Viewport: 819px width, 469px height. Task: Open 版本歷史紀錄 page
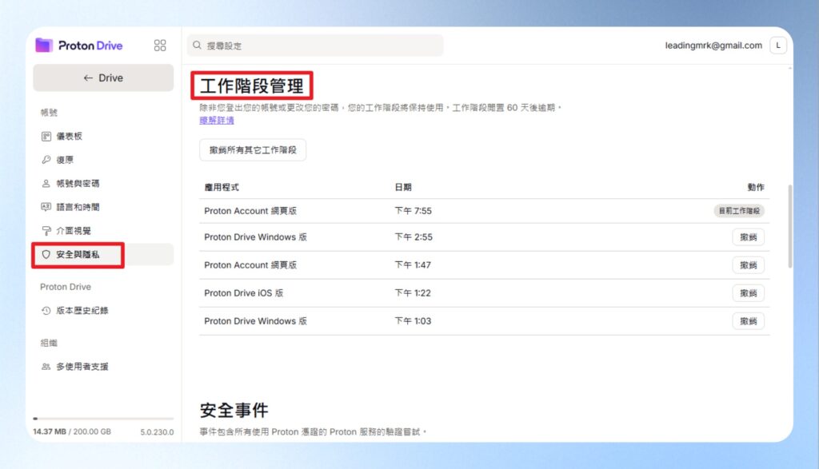[103, 311]
